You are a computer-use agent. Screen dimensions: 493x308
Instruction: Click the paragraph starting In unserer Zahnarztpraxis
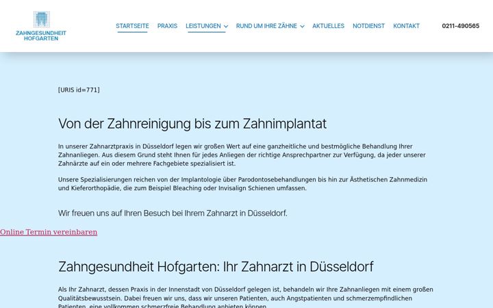tap(242, 155)
